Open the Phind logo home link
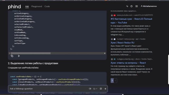 14,7
